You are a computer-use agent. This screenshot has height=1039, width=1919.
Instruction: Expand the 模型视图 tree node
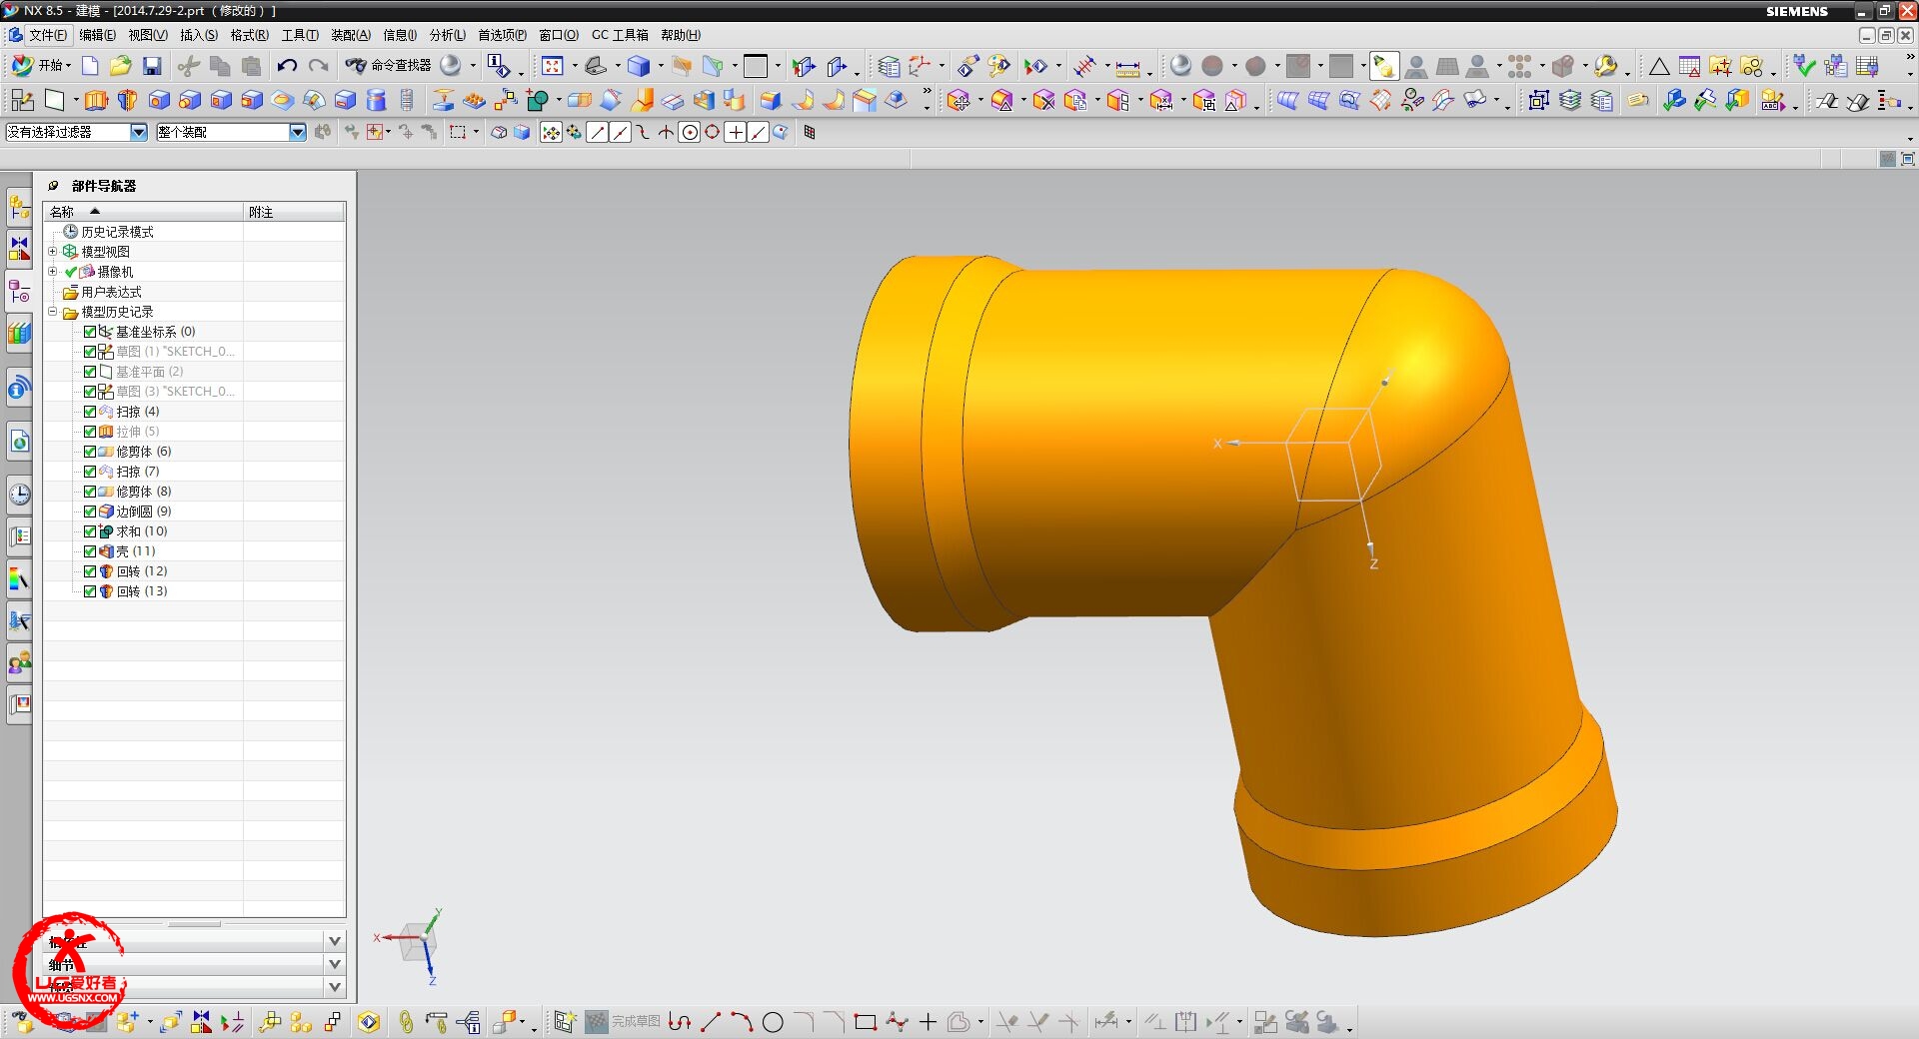(x=53, y=251)
